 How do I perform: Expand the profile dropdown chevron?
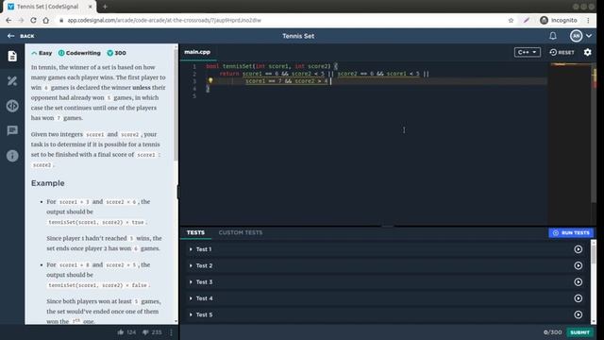[589, 36]
